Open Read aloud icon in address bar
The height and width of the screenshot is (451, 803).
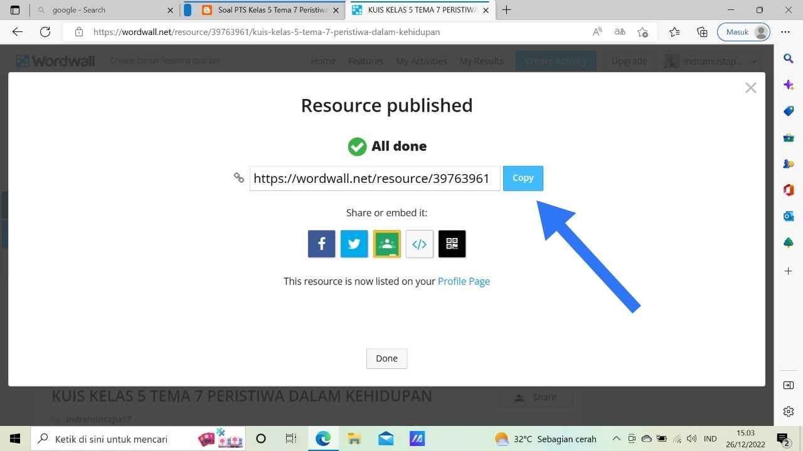597,32
